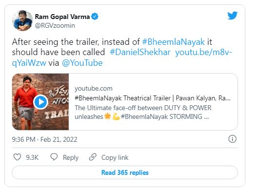
Task: Like the tweet with the heart icon
Action: (x=18, y=157)
